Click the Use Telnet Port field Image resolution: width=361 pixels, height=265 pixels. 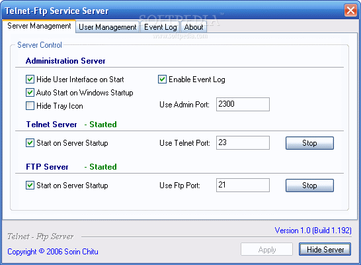click(243, 142)
